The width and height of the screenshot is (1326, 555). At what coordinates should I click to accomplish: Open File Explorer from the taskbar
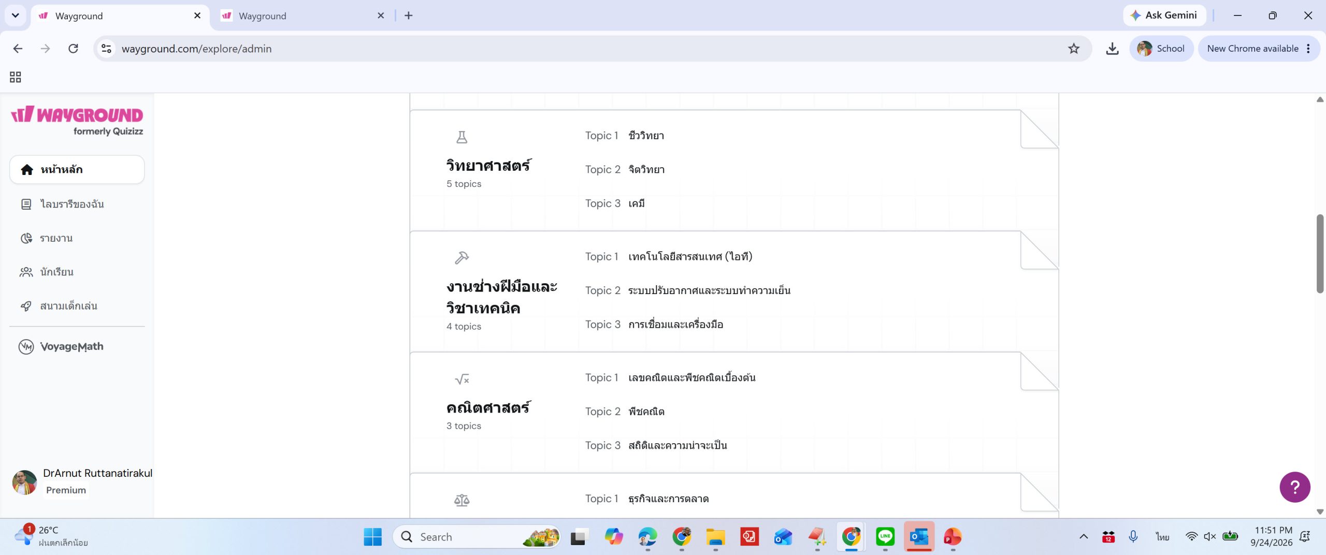pos(715,537)
